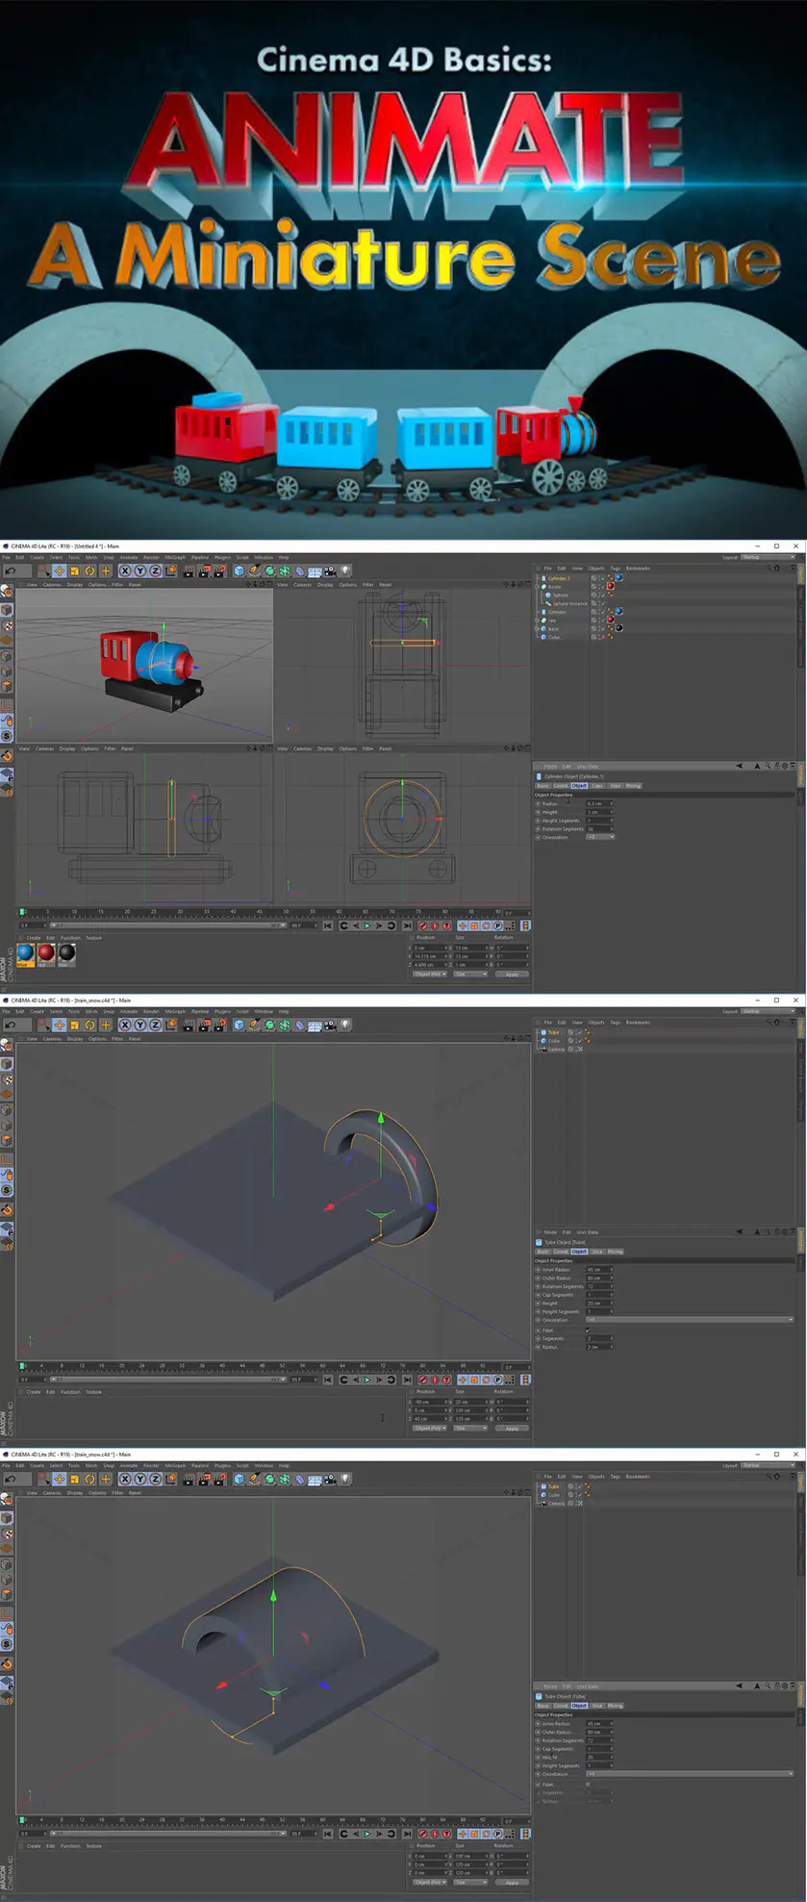Click the Camera icon in Untitled 4 toolbar

click(330, 571)
